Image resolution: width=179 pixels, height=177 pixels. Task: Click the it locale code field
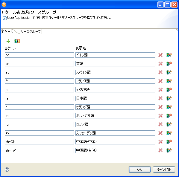(39, 90)
